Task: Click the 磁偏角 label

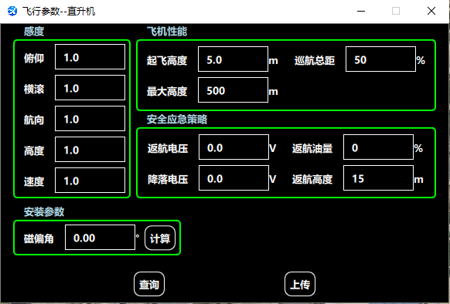Action: coord(39,238)
